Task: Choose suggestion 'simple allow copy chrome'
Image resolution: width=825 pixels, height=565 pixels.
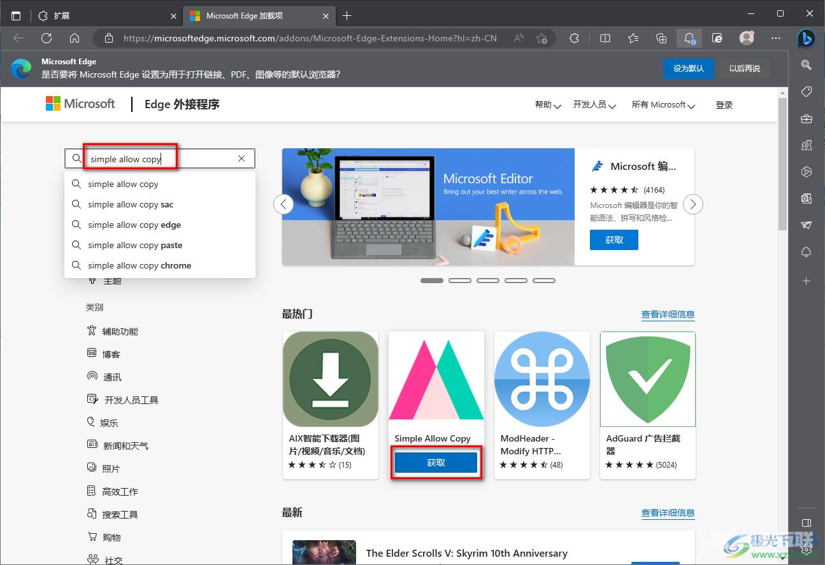Action: point(160,265)
